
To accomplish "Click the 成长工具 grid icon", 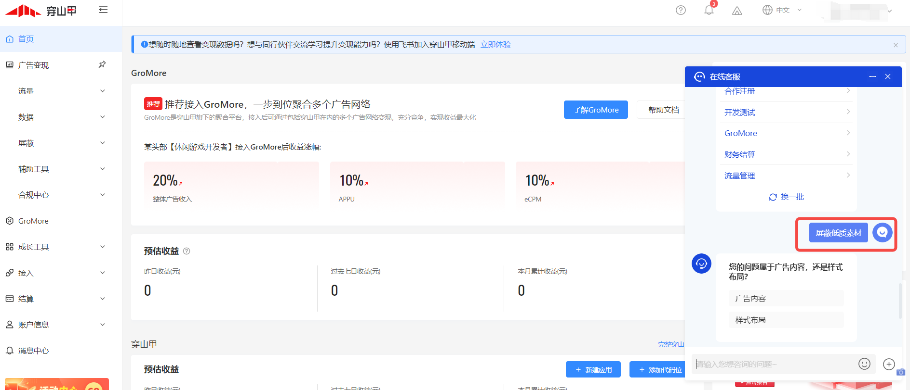I will coord(10,247).
